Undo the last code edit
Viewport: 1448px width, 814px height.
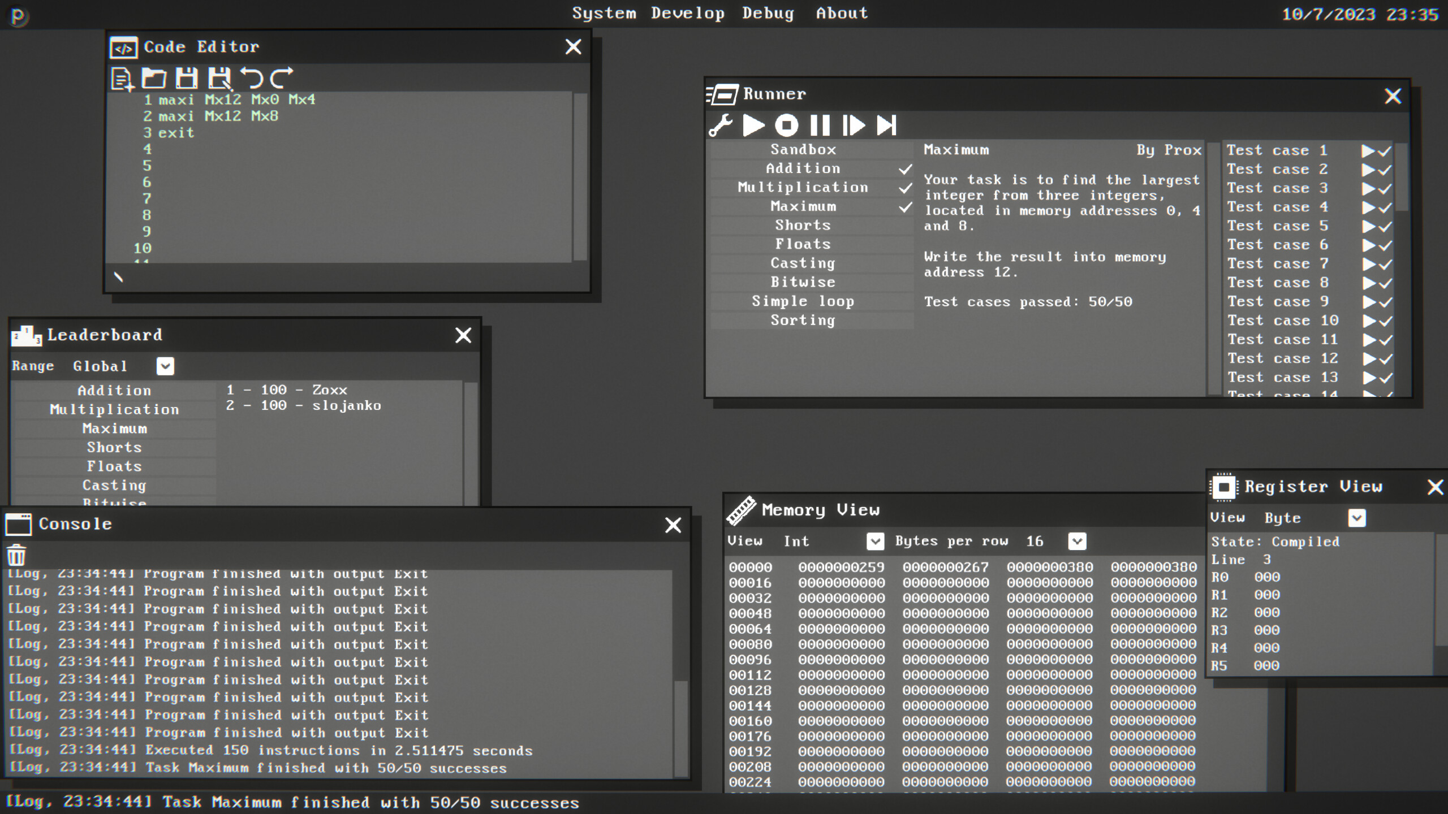(x=253, y=79)
